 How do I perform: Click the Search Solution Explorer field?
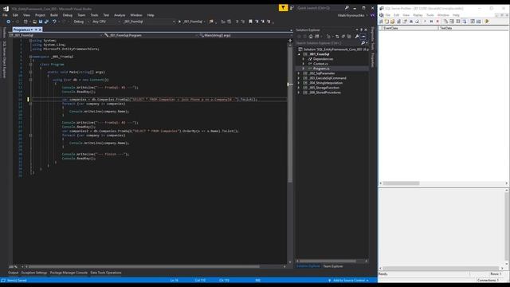(328, 43)
